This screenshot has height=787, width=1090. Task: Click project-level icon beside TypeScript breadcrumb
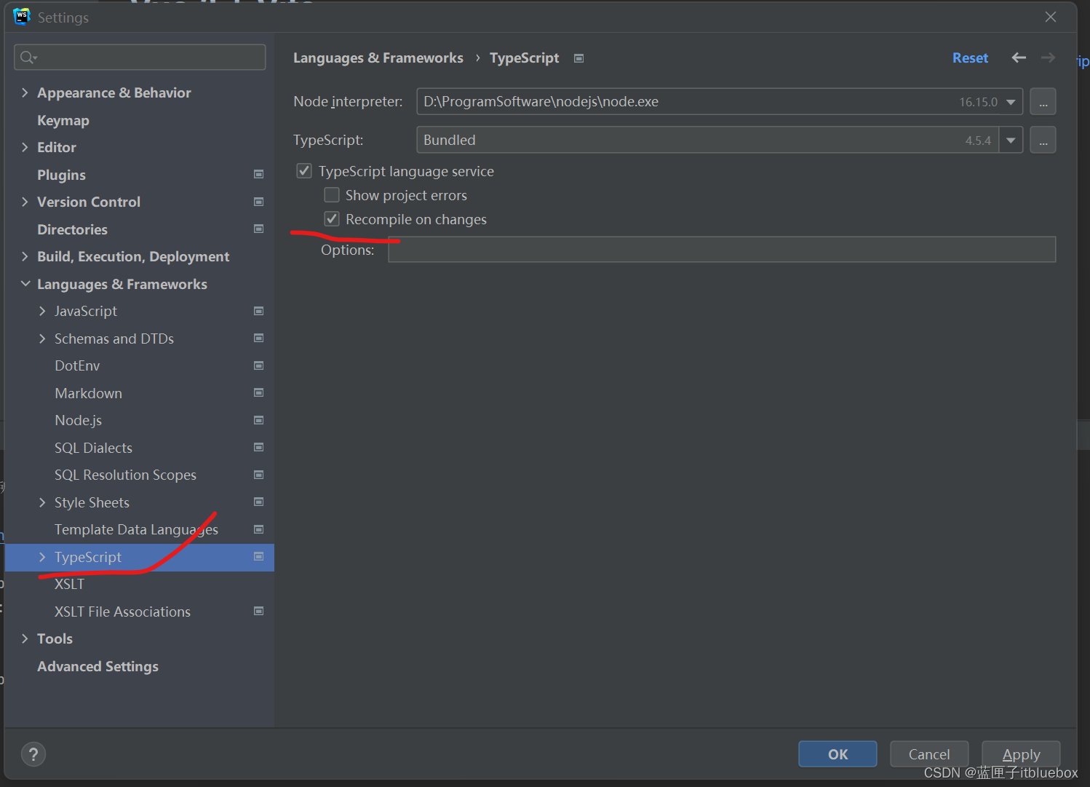coord(578,58)
